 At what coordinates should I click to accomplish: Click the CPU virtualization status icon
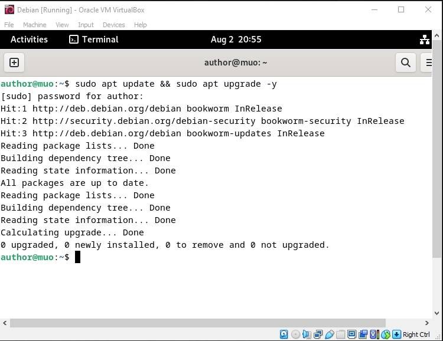pos(374,335)
